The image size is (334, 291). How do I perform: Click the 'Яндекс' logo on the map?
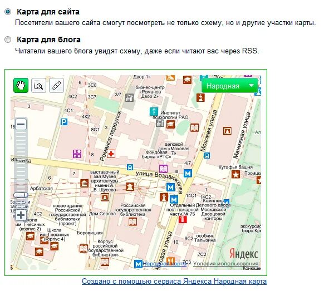tap(244, 254)
